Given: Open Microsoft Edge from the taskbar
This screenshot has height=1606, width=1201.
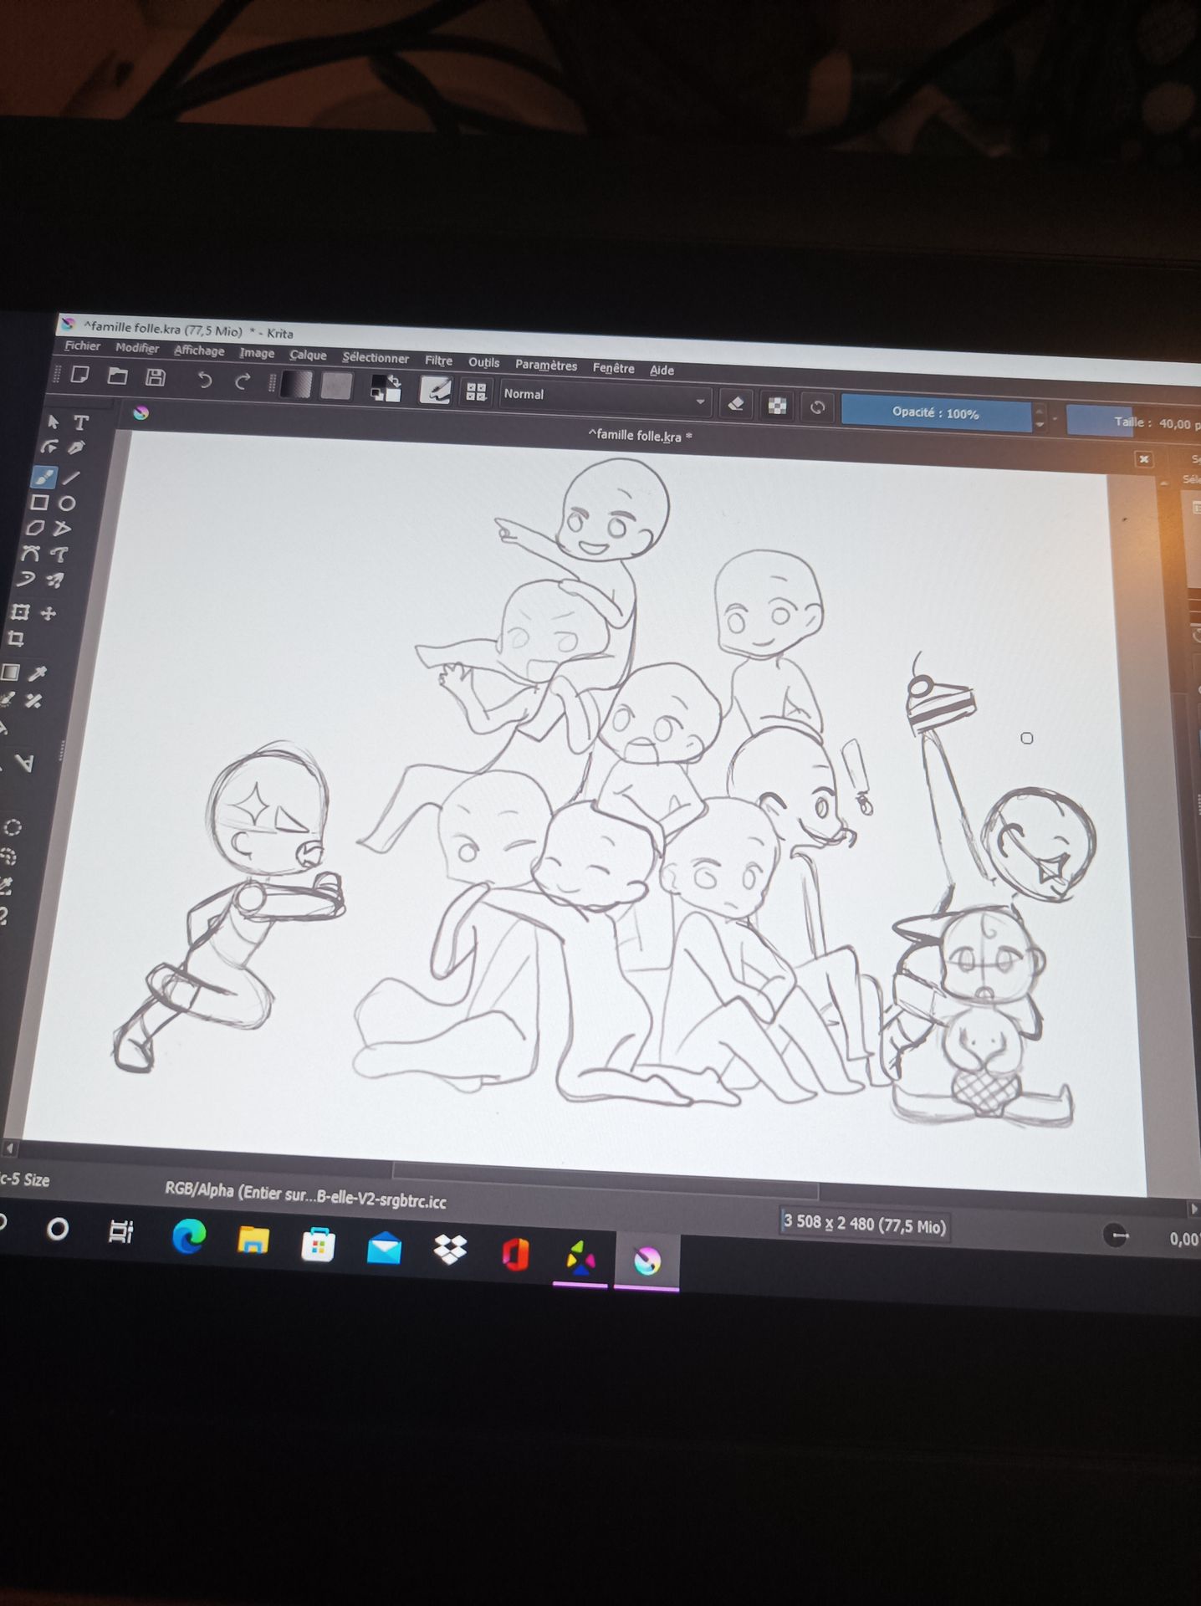Looking at the screenshot, I should pyautogui.click(x=189, y=1237).
